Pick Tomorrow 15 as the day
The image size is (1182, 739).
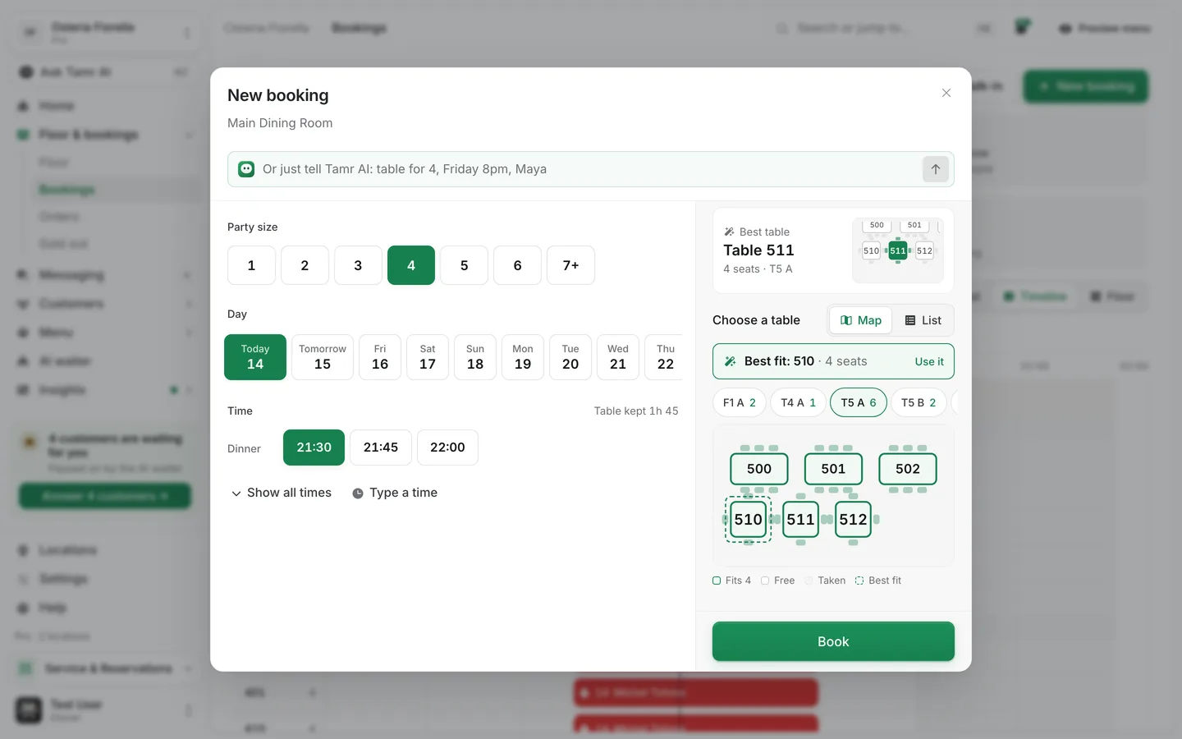323,357
